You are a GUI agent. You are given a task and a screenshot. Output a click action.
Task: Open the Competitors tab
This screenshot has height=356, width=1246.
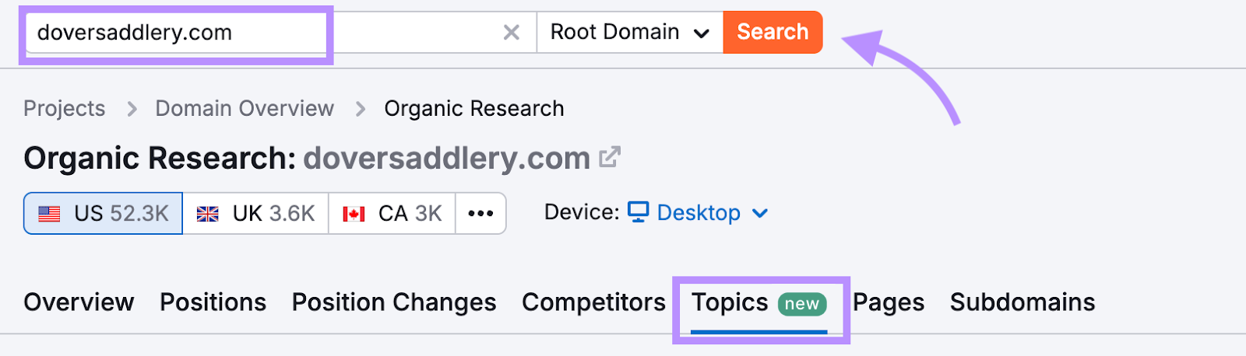click(x=593, y=302)
